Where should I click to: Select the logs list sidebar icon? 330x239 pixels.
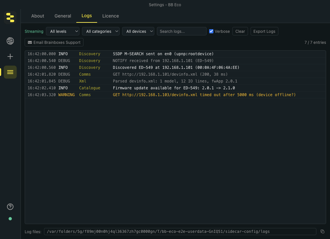click(x=10, y=72)
